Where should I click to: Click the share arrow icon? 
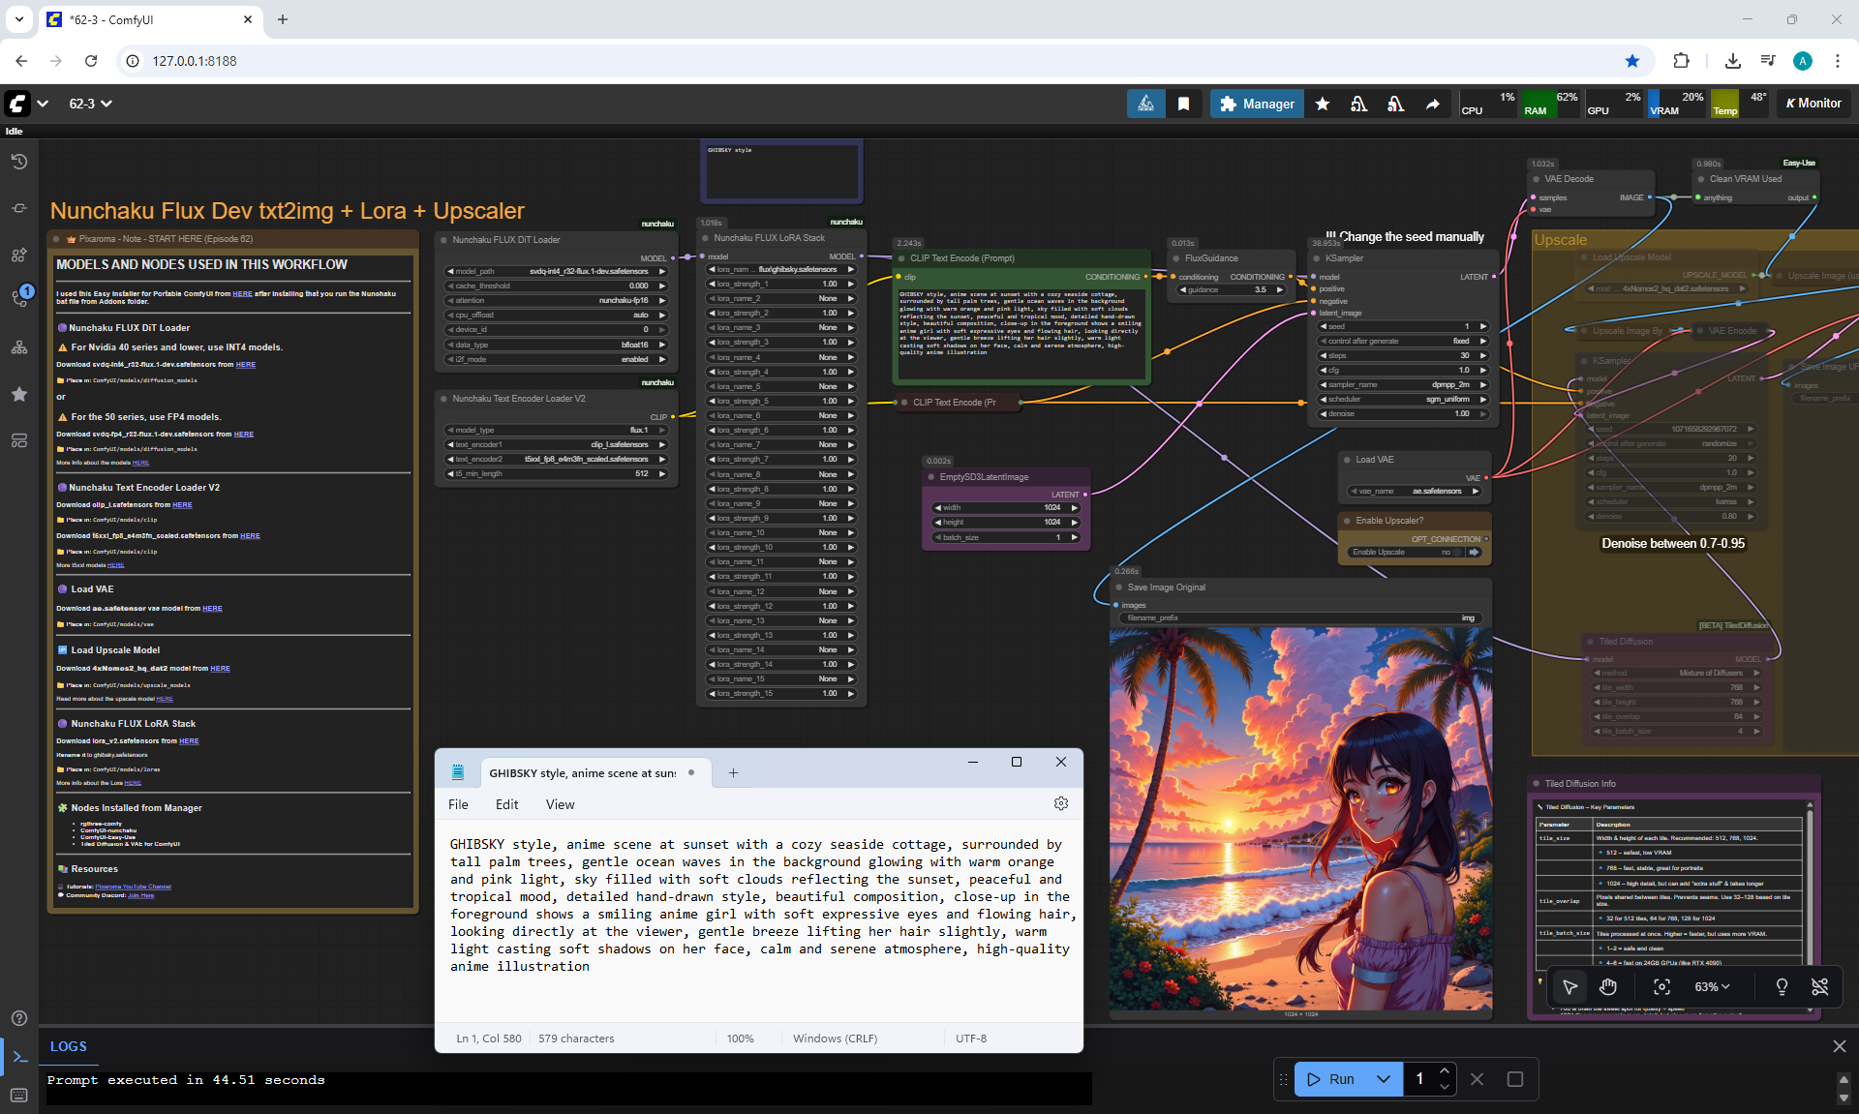(x=1432, y=104)
